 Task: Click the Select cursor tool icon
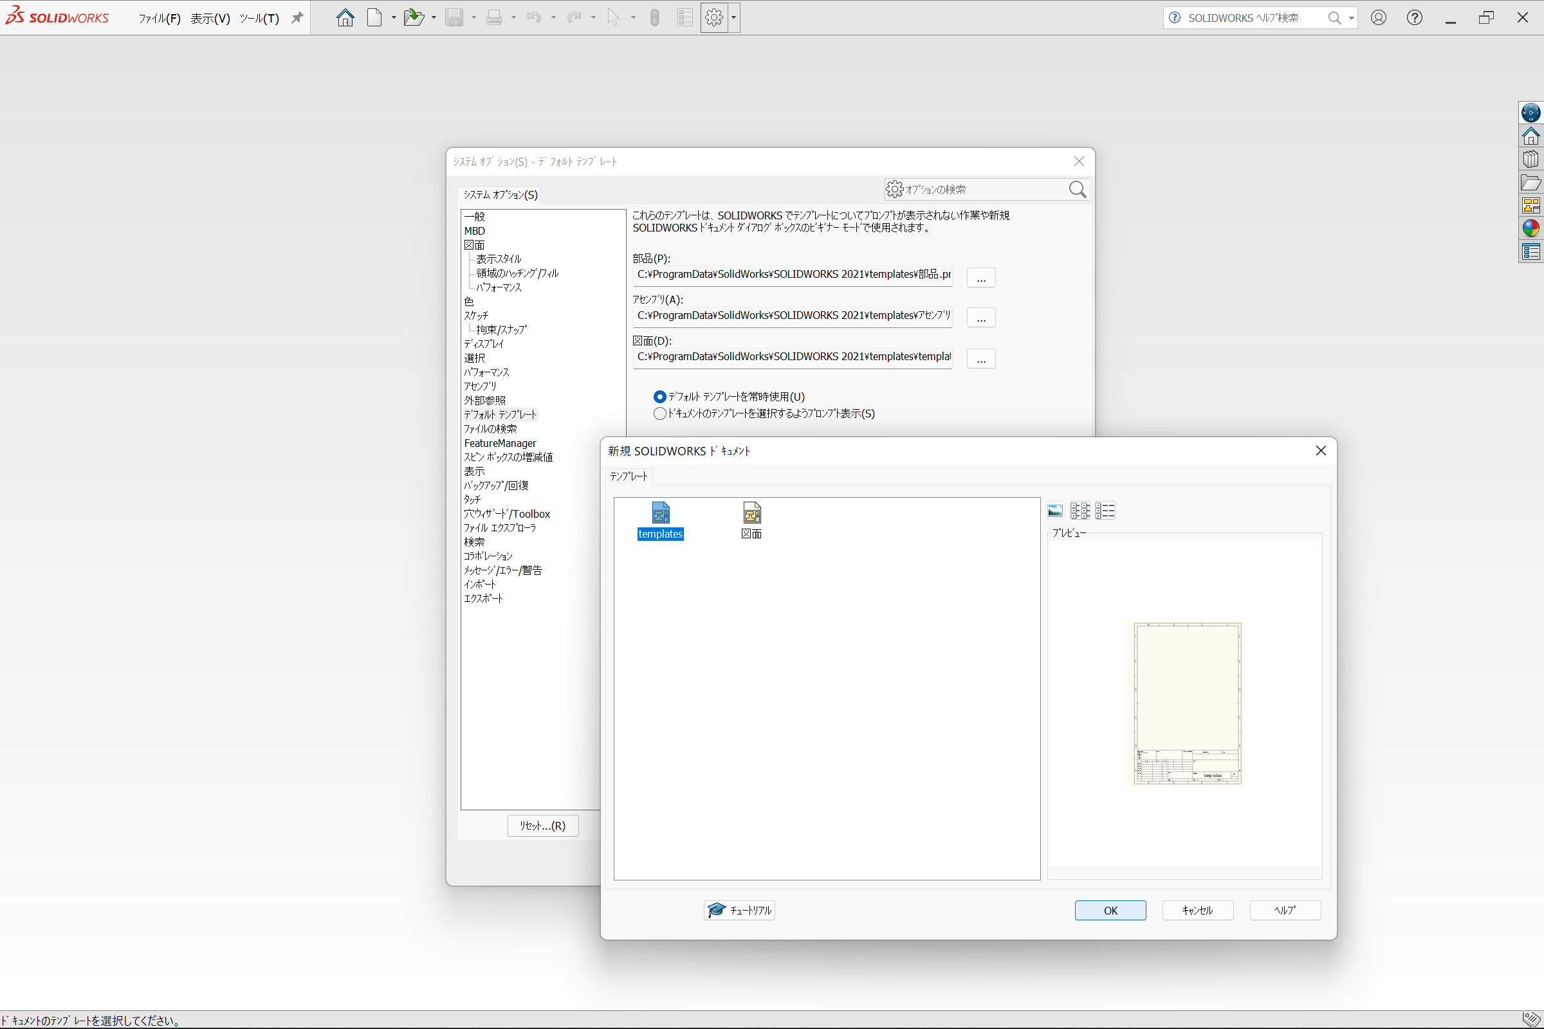click(614, 18)
